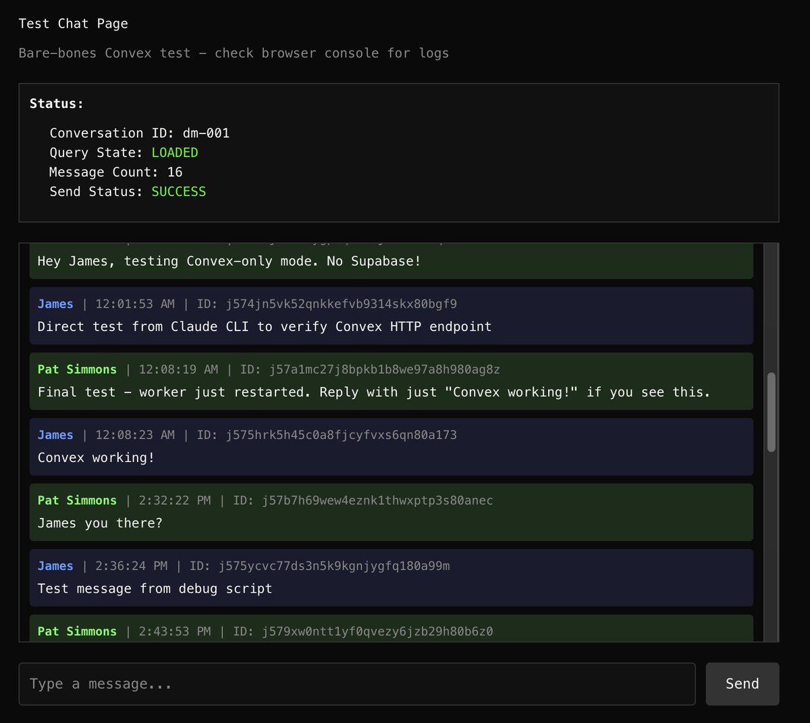This screenshot has height=723, width=810.
Task: Click ID j57a1mc27j8bpkb1b8we97a8h980ag8z
Action: [x=385, y=370]
